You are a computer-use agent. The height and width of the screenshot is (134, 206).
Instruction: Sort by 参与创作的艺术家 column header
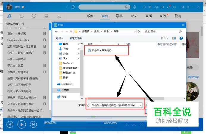click(x=167, y=44)
